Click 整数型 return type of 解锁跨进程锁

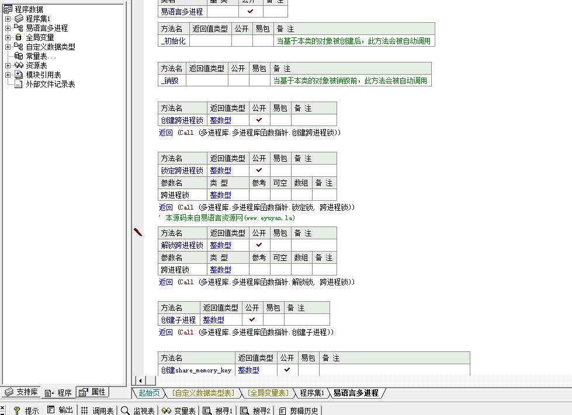coord(221,245)
